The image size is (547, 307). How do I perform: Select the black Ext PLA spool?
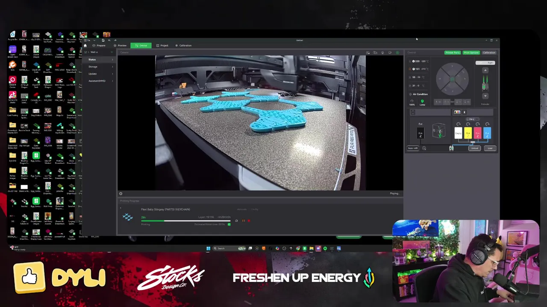pyautogui.click(x=421, y=133)
